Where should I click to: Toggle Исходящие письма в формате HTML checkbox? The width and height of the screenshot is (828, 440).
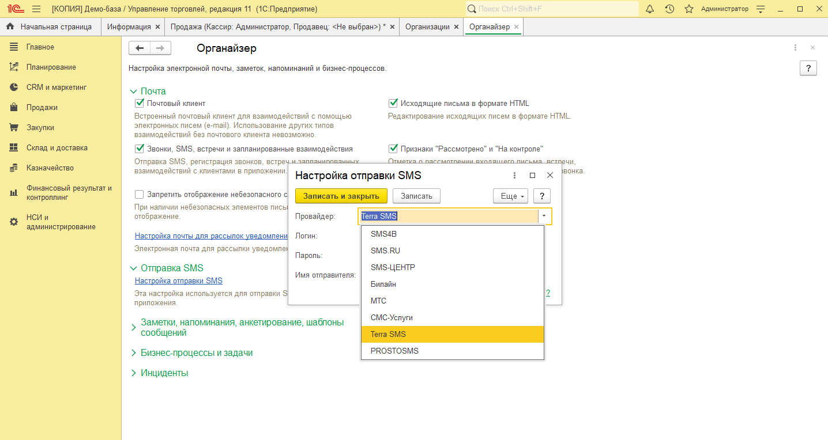393,104
